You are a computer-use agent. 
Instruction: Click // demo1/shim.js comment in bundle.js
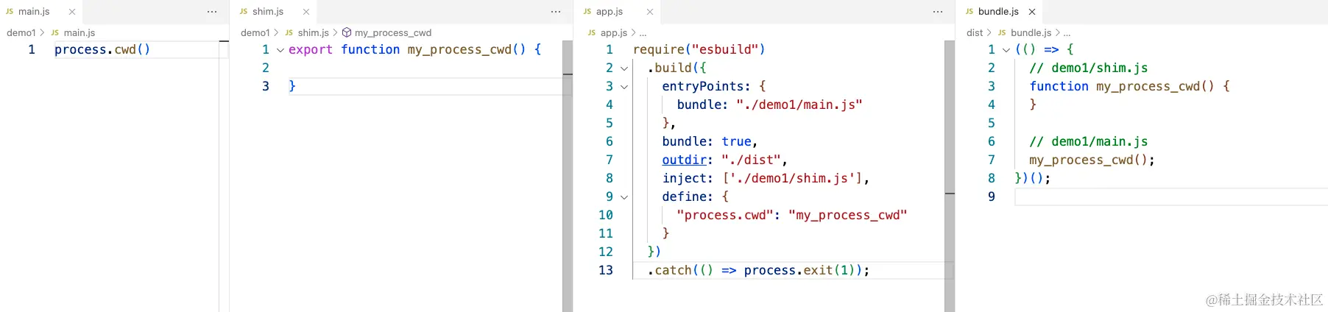coord(1088,68)
